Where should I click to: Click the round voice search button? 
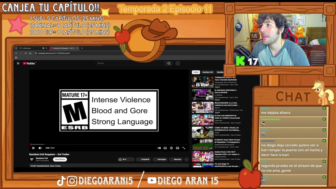coord(178,63)
